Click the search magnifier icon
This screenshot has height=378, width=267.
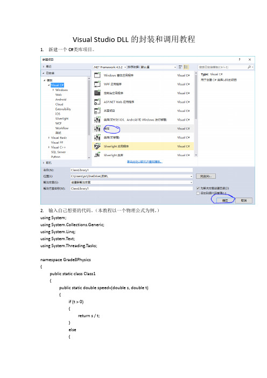coord(249,67)
